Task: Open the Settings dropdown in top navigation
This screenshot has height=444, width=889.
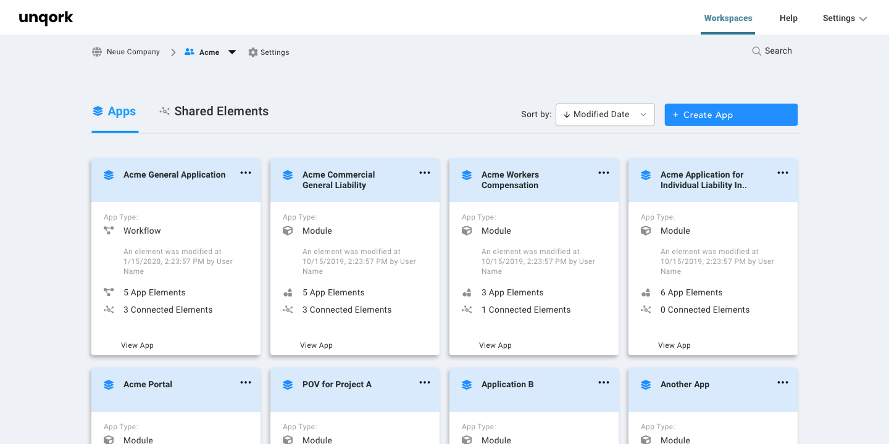Action: tap(844, 18)
